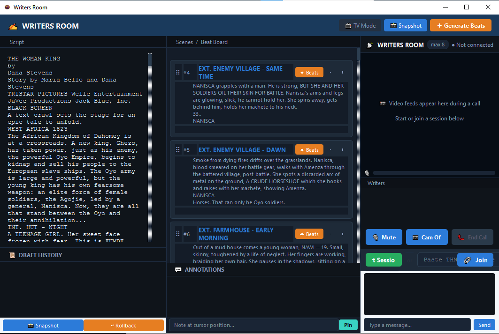
Task: Edit scene title EXT. ENEMY VILLAGE - SAME TIME
Action: 246,73
